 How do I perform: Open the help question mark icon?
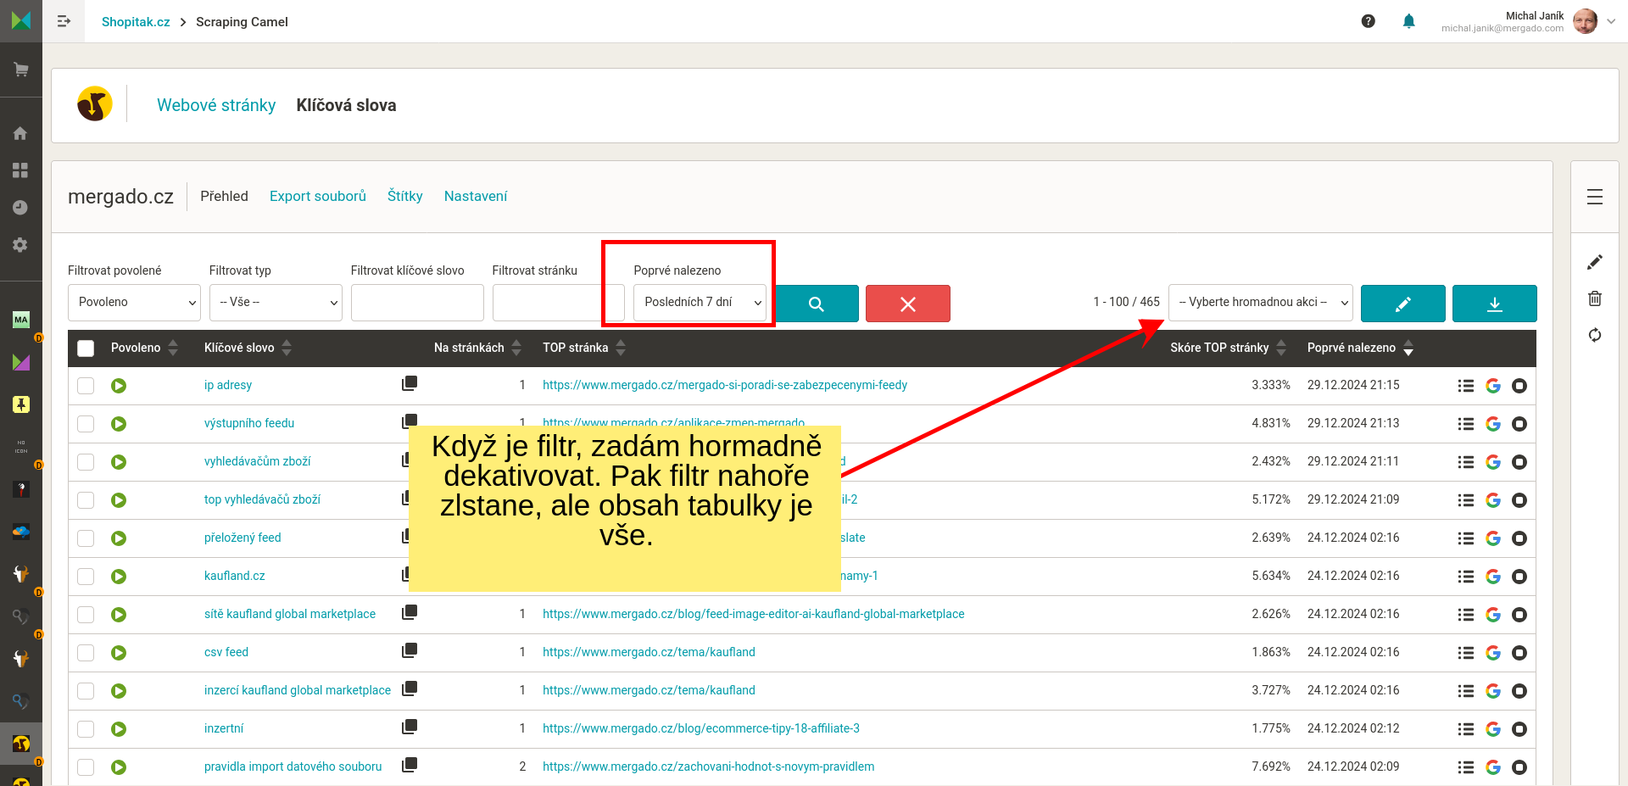pos(1368,21)
